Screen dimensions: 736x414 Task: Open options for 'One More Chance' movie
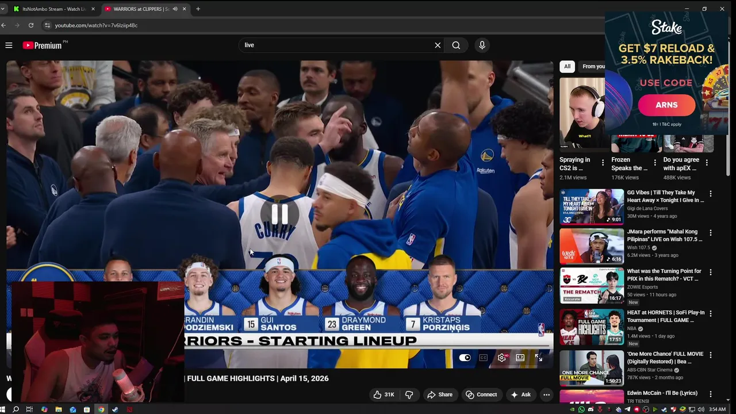(x=711, y=355)
